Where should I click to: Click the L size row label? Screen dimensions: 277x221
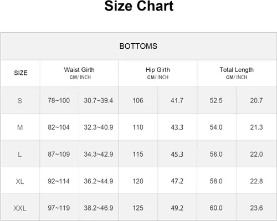coord(19,155)
